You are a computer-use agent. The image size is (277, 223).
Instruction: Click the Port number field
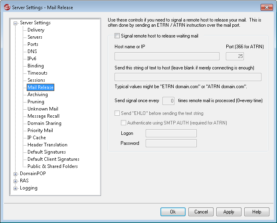point(235,56)
